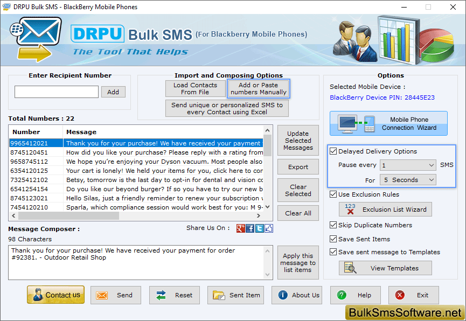Open Mobile Phone Connection Wizard
Viewport: 466px width, 321px height.
click(x=388, y=123)
